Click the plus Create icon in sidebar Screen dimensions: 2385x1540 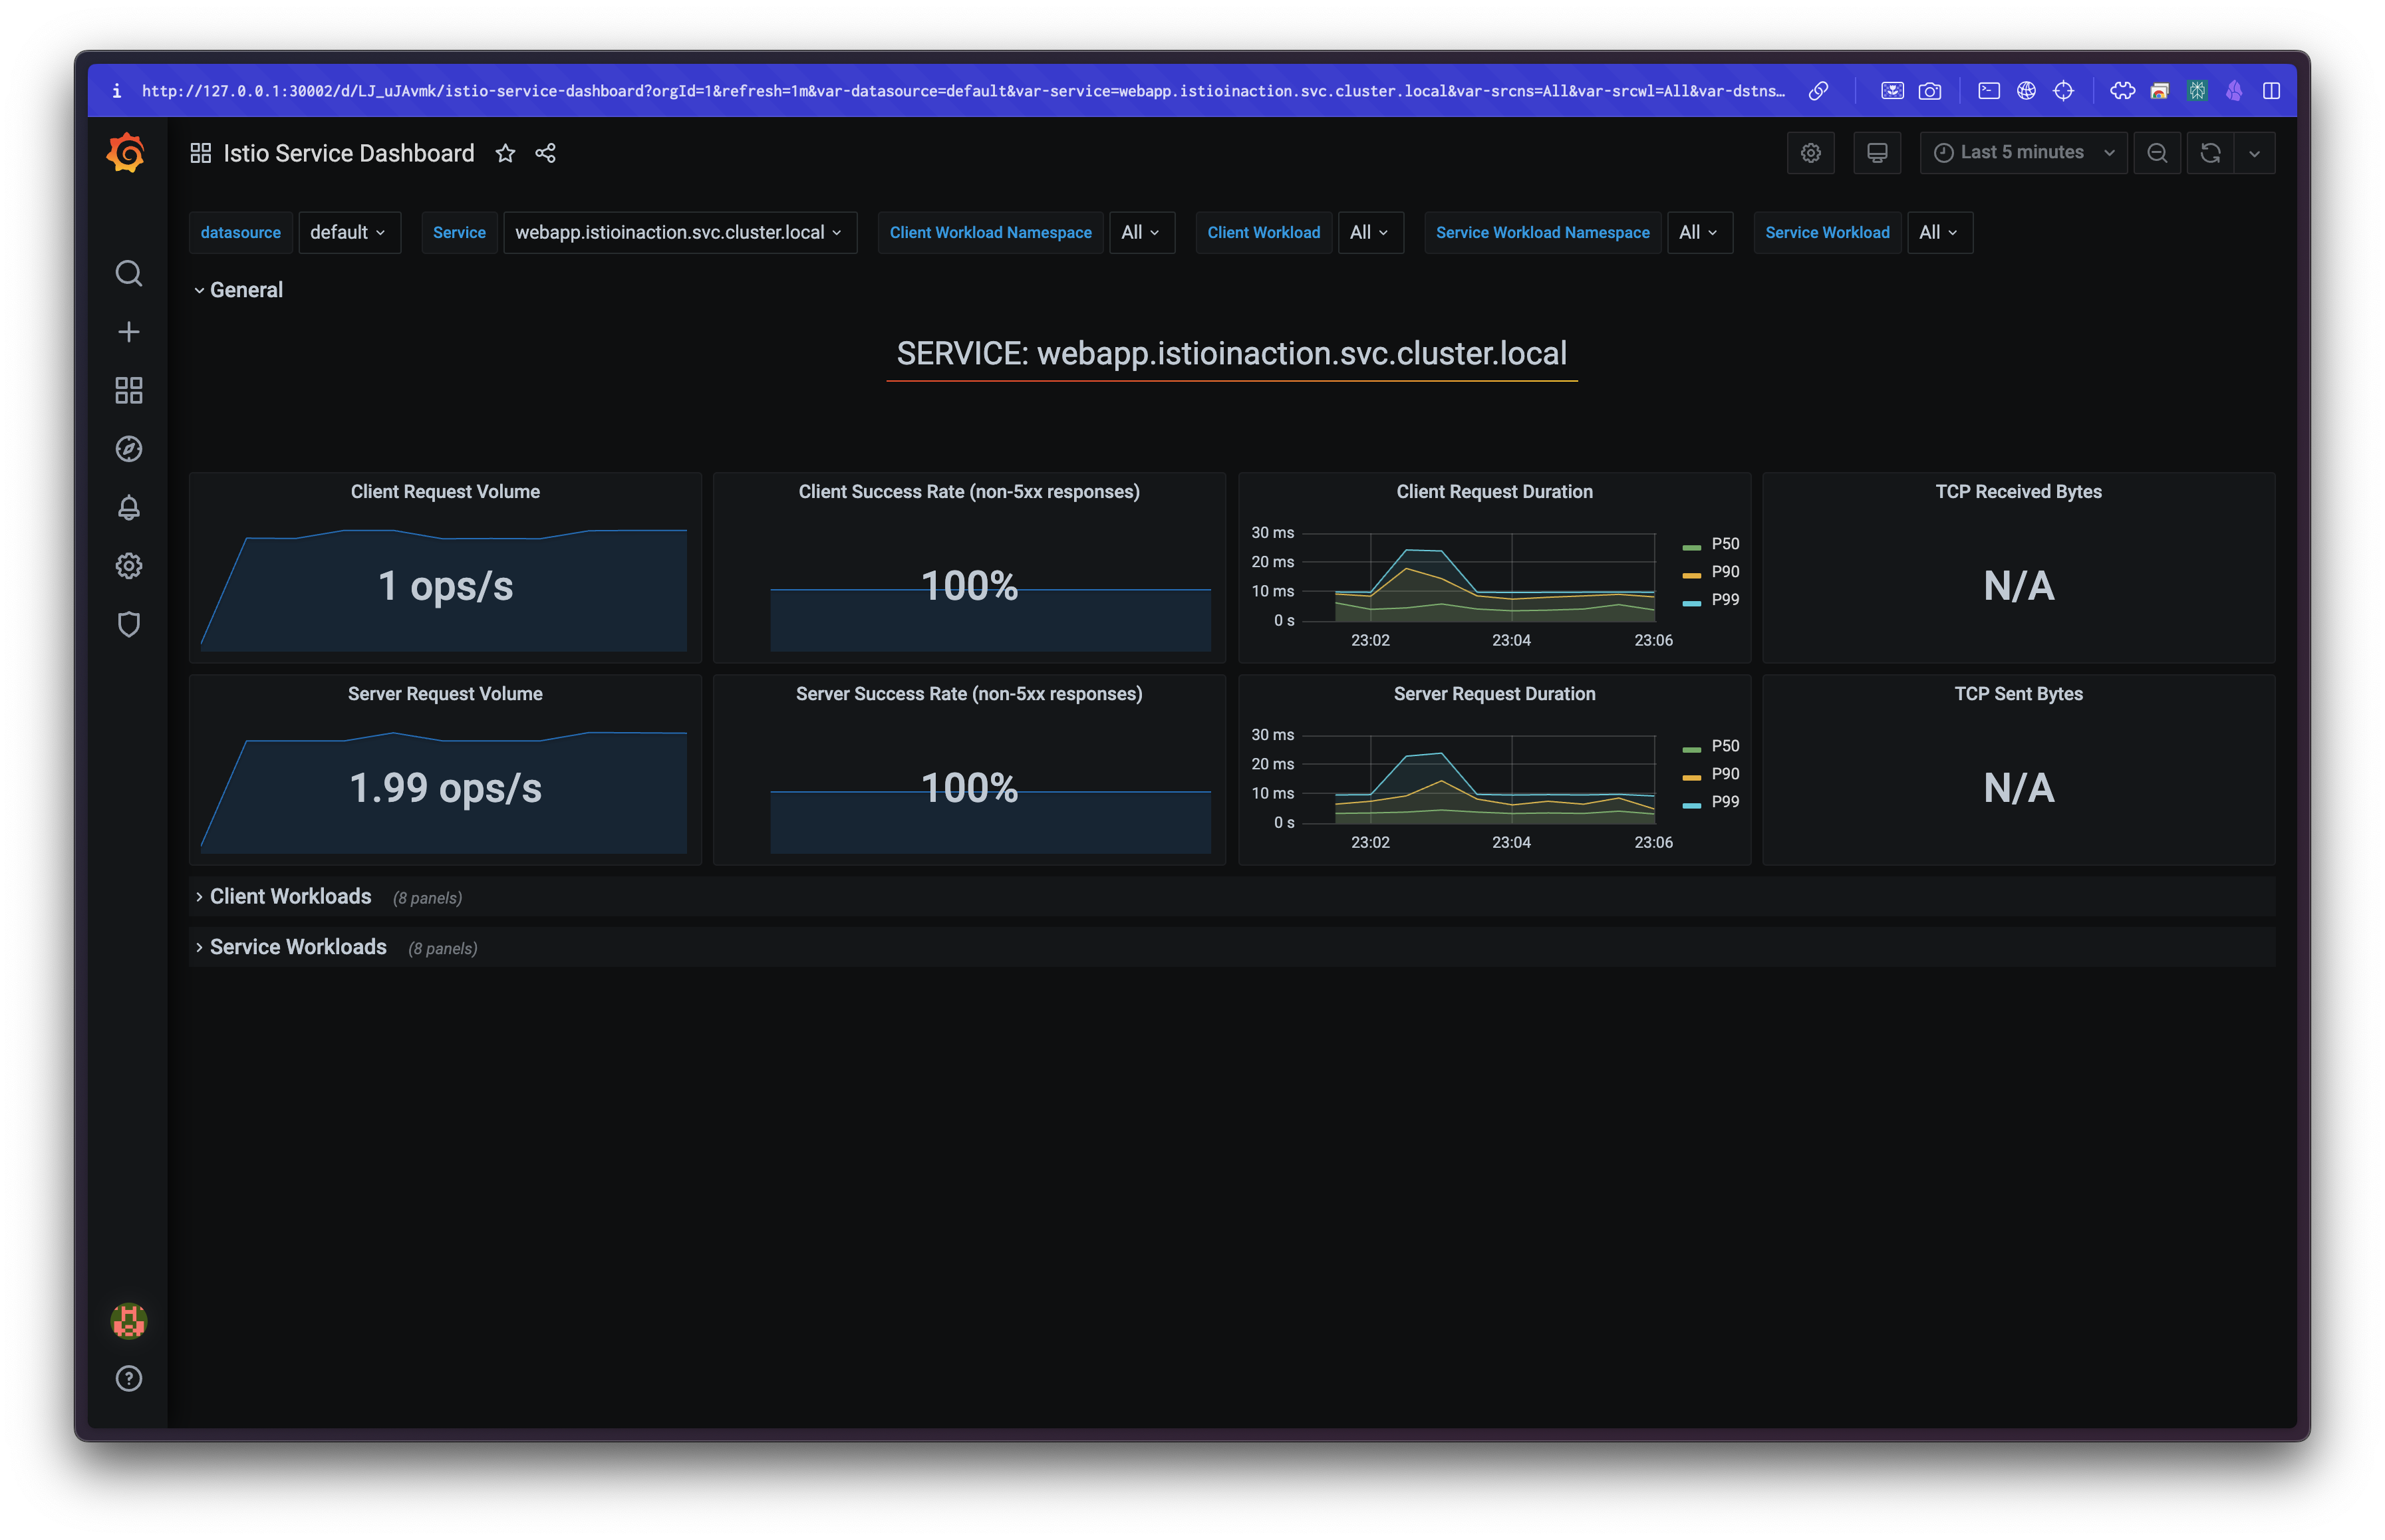(x=128, y=332)
